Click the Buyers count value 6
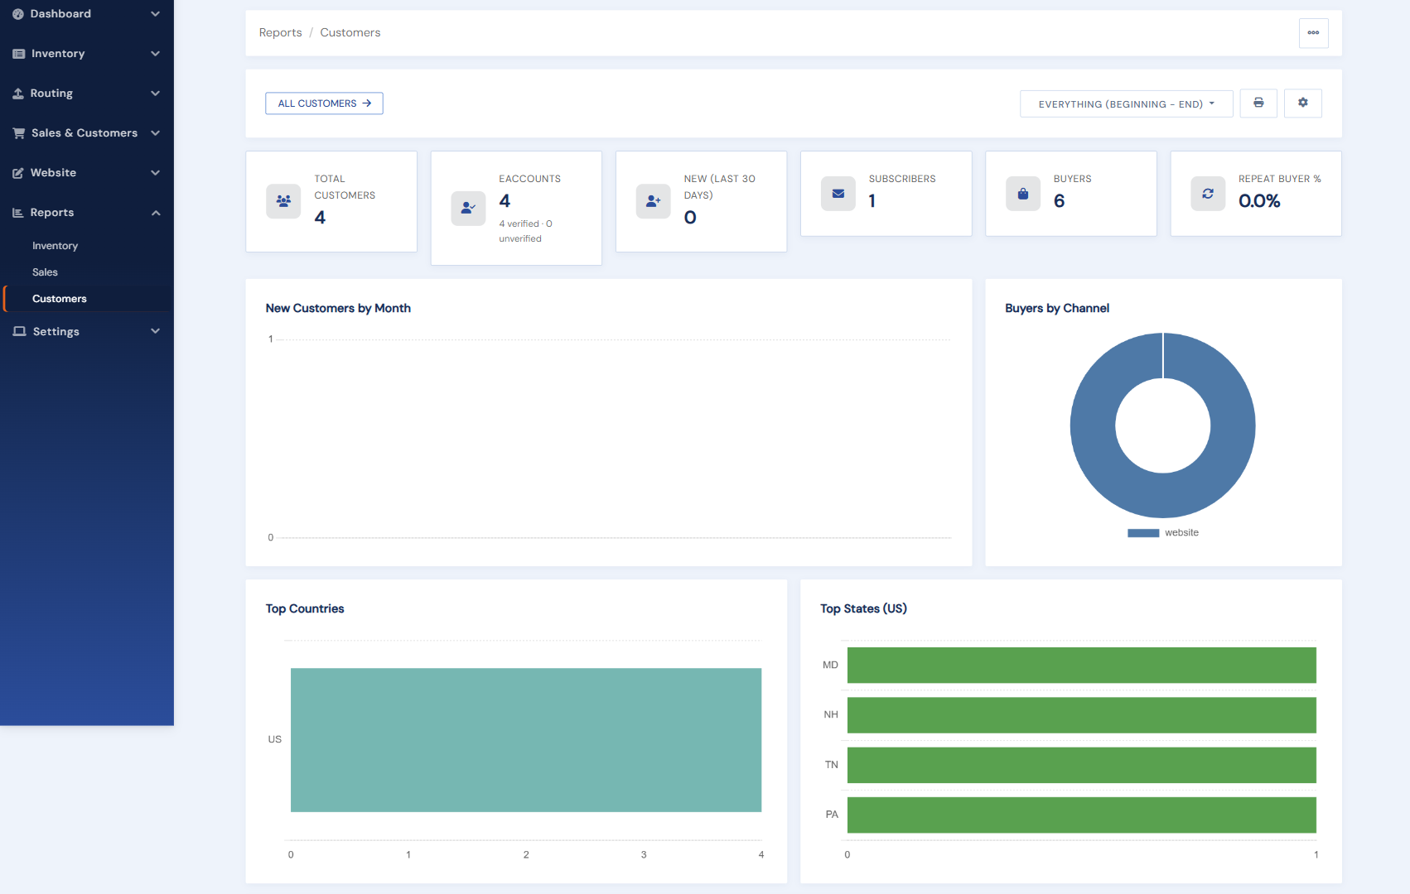Screen dimensions: 1410x894 [1059, 201]
